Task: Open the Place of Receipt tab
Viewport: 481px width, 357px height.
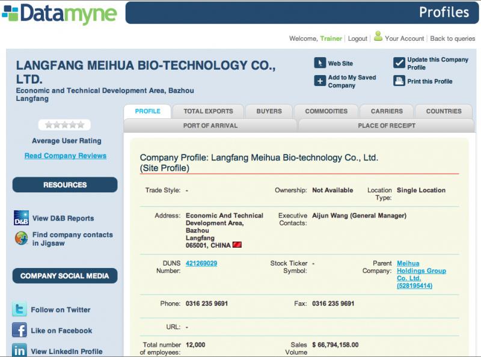Action: pos(386,126)
